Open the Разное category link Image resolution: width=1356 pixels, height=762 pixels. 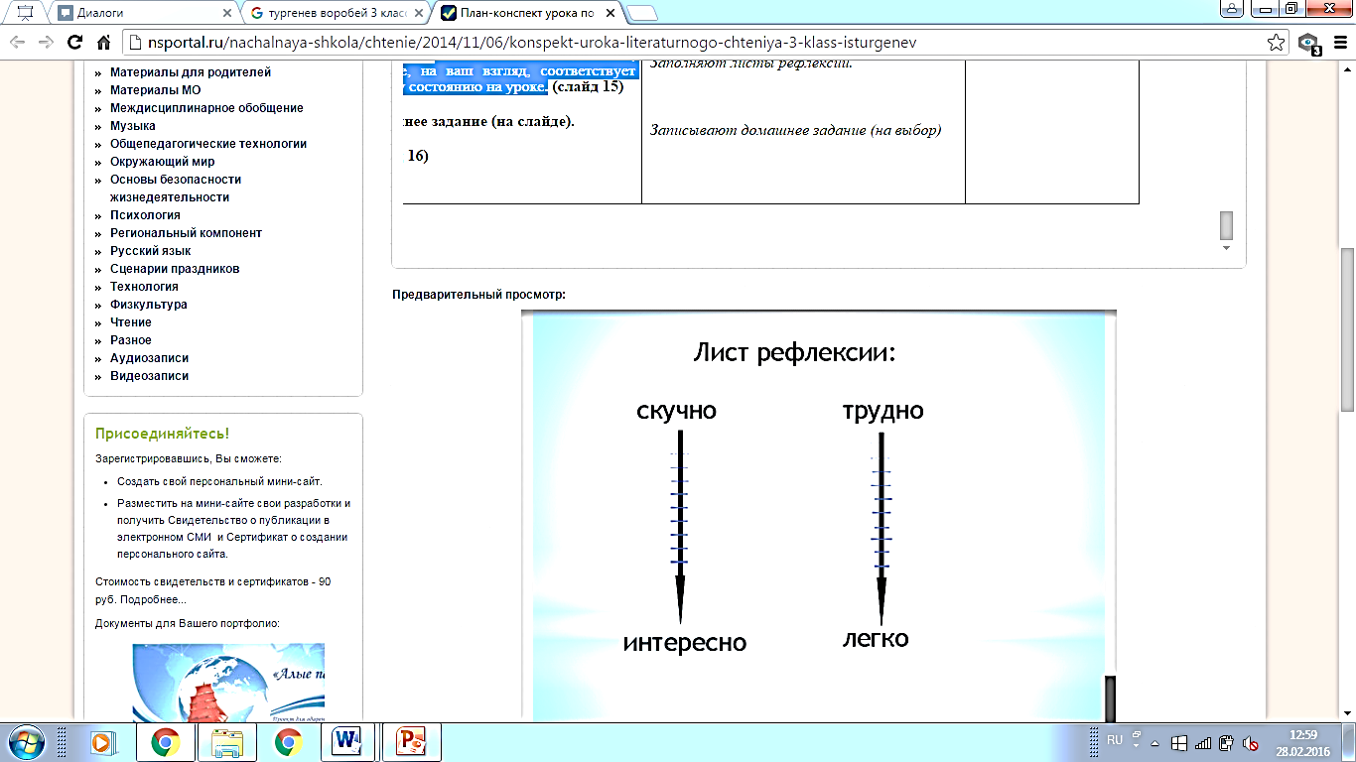coord(131,340)
